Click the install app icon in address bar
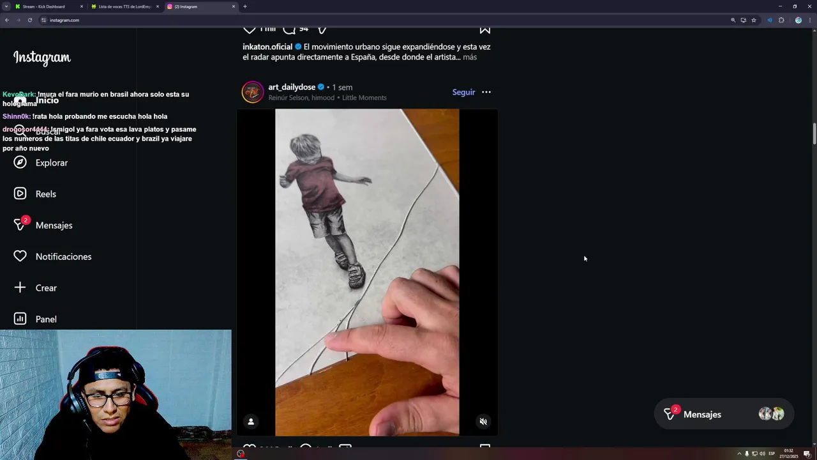 coord(743,20)
